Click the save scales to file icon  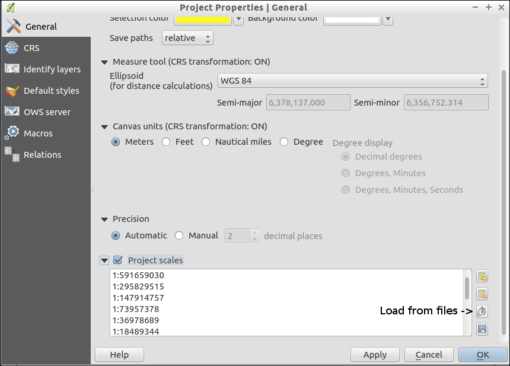coord(482,329)
